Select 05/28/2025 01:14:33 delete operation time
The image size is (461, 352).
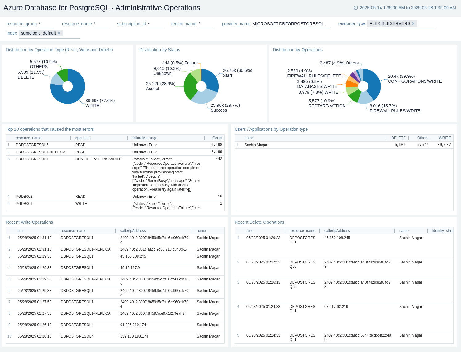(263, 335)
